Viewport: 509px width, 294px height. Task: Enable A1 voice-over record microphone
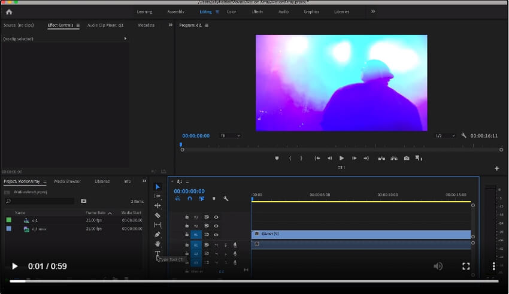pos(235,245)
